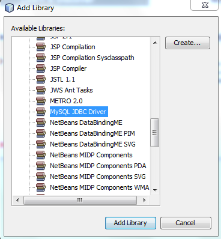Click the horizontal scrollbar left arrow
The image size is (221, 239).
coord(17,200)
